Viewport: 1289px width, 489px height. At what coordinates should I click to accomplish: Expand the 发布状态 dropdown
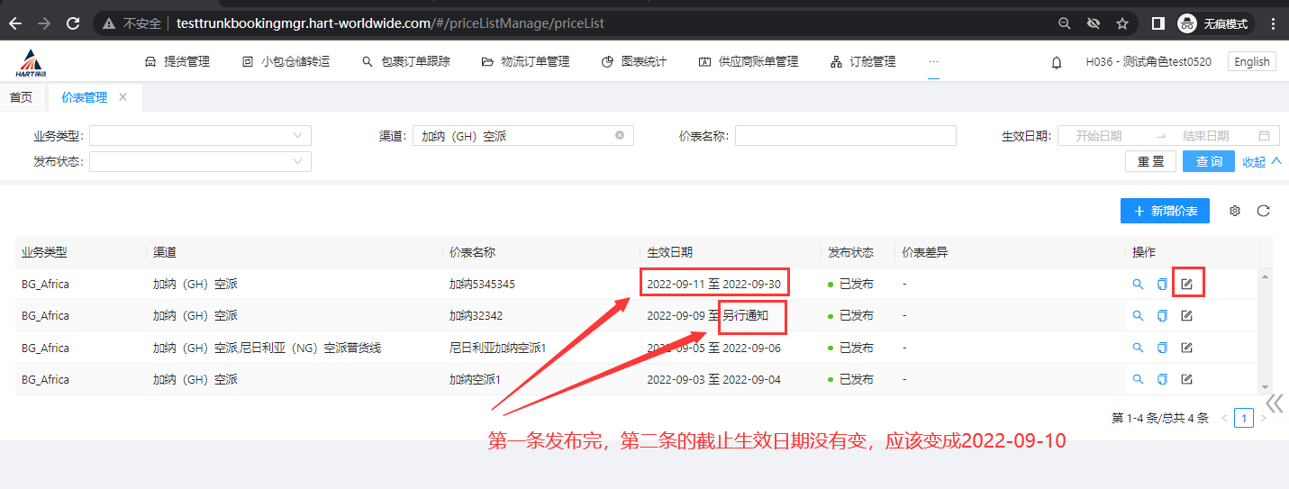coord(200,161)
